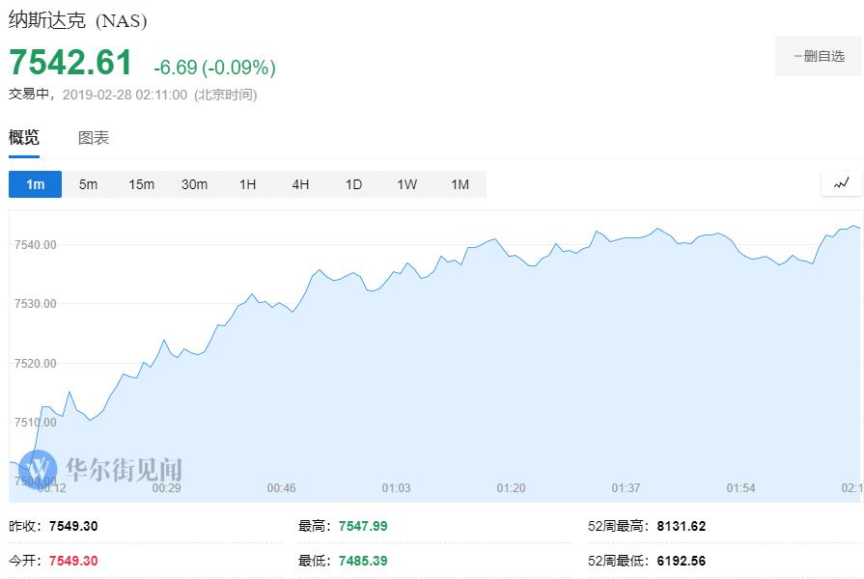Choose the 30m time interval
The image size is (864, 579).
[194, 184]
